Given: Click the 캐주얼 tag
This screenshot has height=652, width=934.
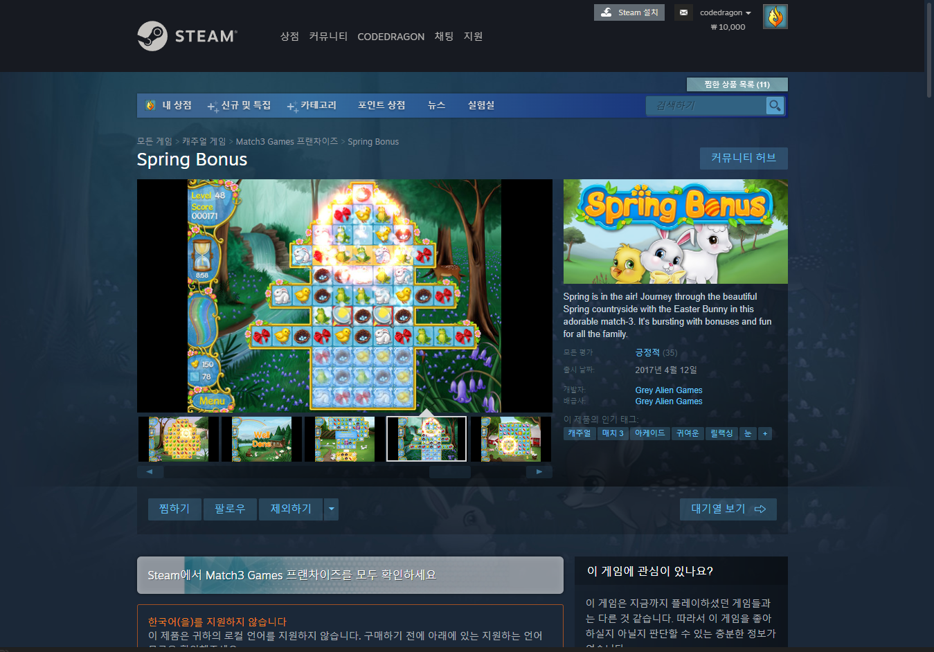Looking at the screenshot, I should click(x=580, y=433).
